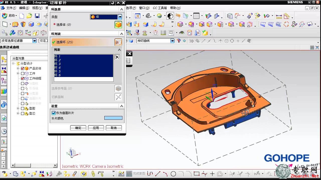This screenshot has height=180, width=321.
Task: Click the line sketch tool in bottom toolbar
Action: 158,173
